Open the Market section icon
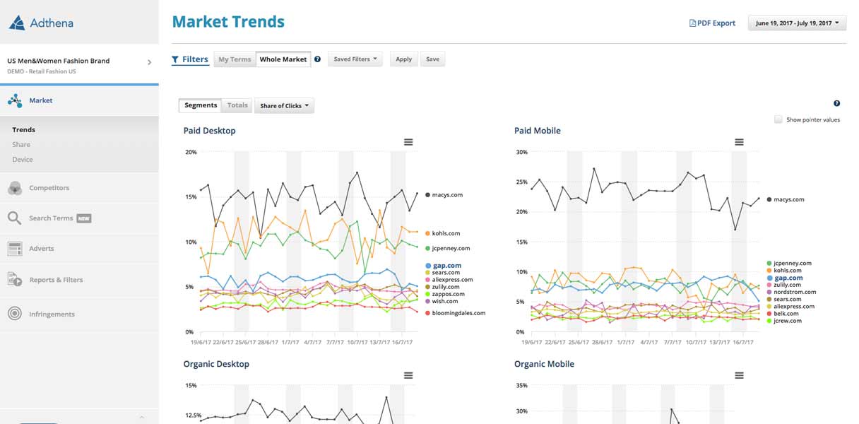Screen dimensions: 859x424 (15, 100)
